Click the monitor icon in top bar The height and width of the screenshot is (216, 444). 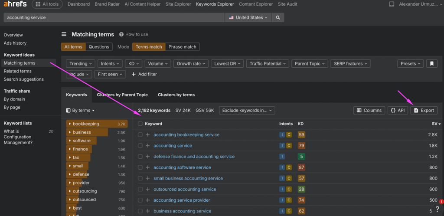(x=392, y=4)
